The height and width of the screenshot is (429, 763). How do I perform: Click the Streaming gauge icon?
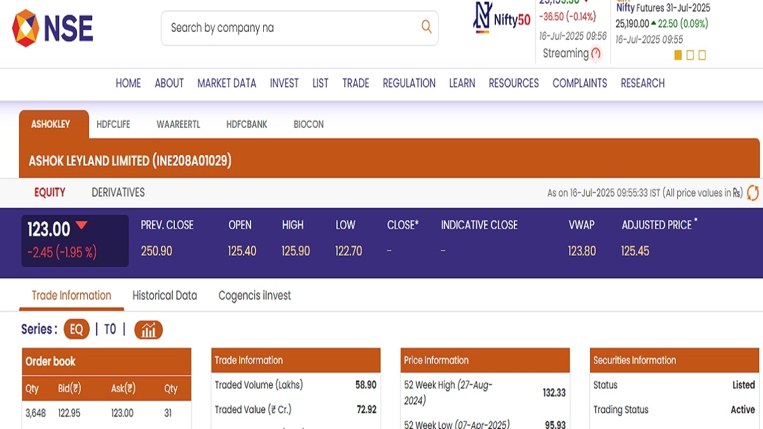point(596,54)
